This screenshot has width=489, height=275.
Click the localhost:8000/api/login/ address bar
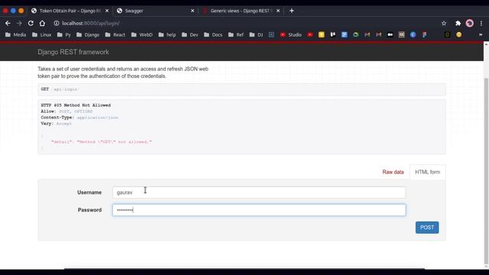(x=90, y=23)
